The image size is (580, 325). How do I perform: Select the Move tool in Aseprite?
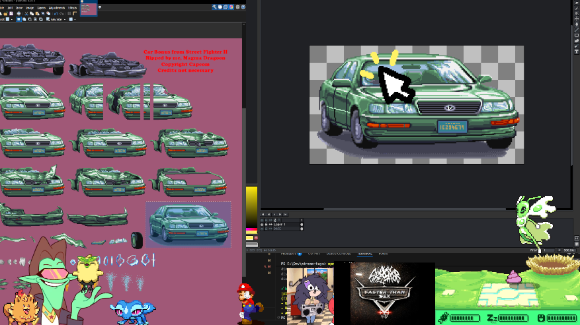(577, 19)
